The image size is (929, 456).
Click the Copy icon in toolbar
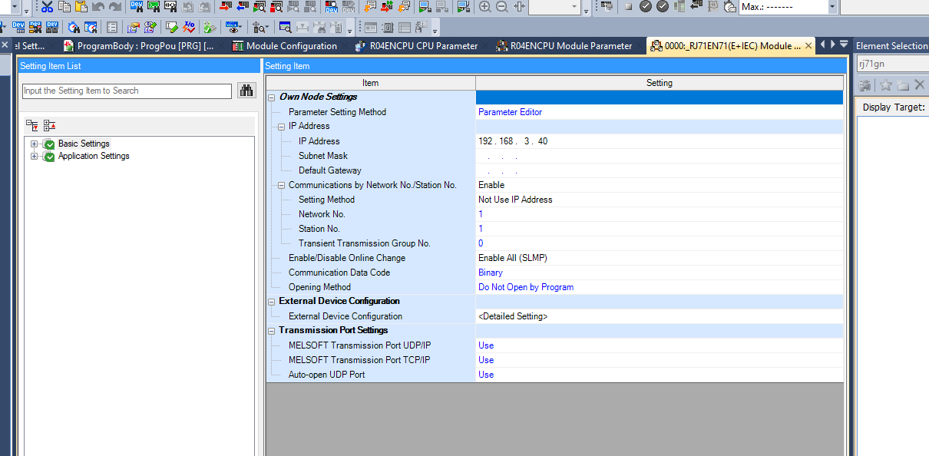click(x=64, y=7)
